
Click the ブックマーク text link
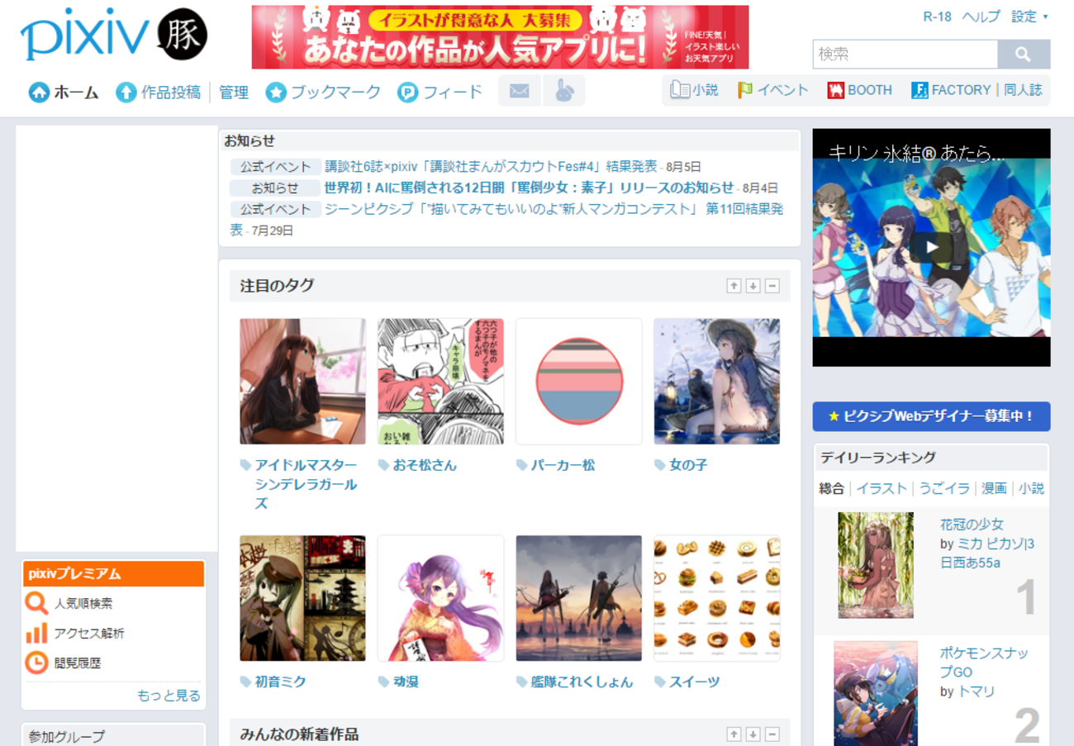[335, 93]
